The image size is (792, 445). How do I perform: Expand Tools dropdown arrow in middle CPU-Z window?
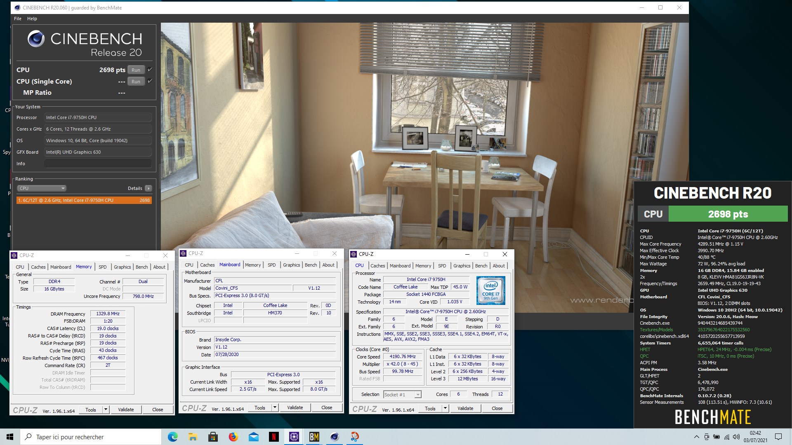click(275, 408)
